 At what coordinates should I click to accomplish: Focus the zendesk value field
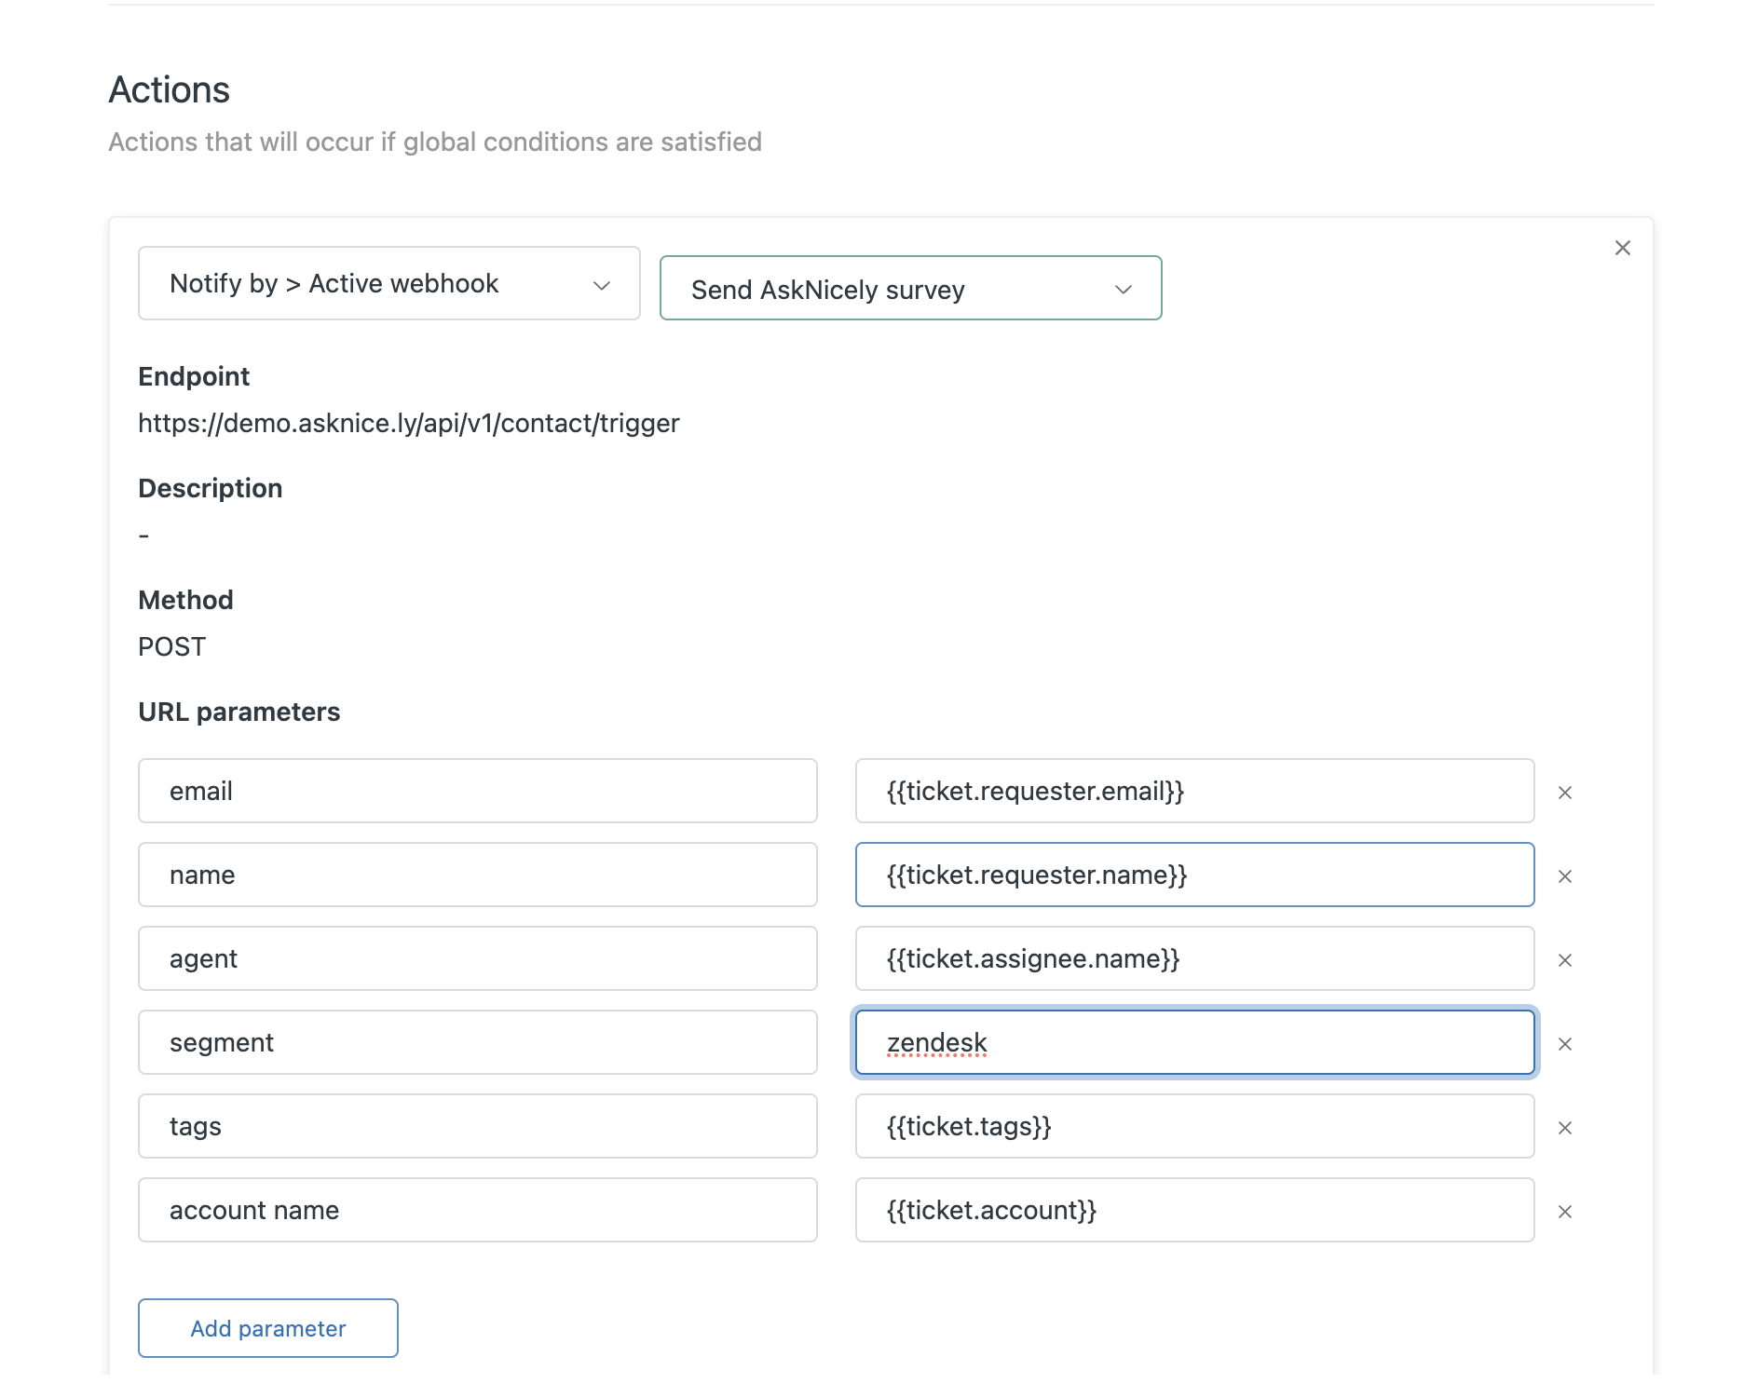pos(1194,1042)
